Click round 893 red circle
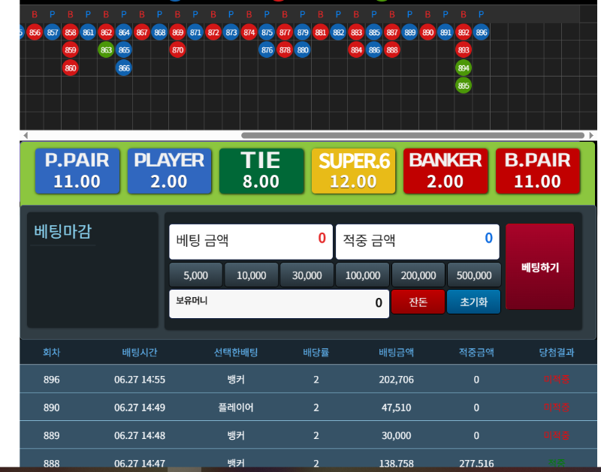The height and width of the screenshot is (472, 601). coord(464,50)
